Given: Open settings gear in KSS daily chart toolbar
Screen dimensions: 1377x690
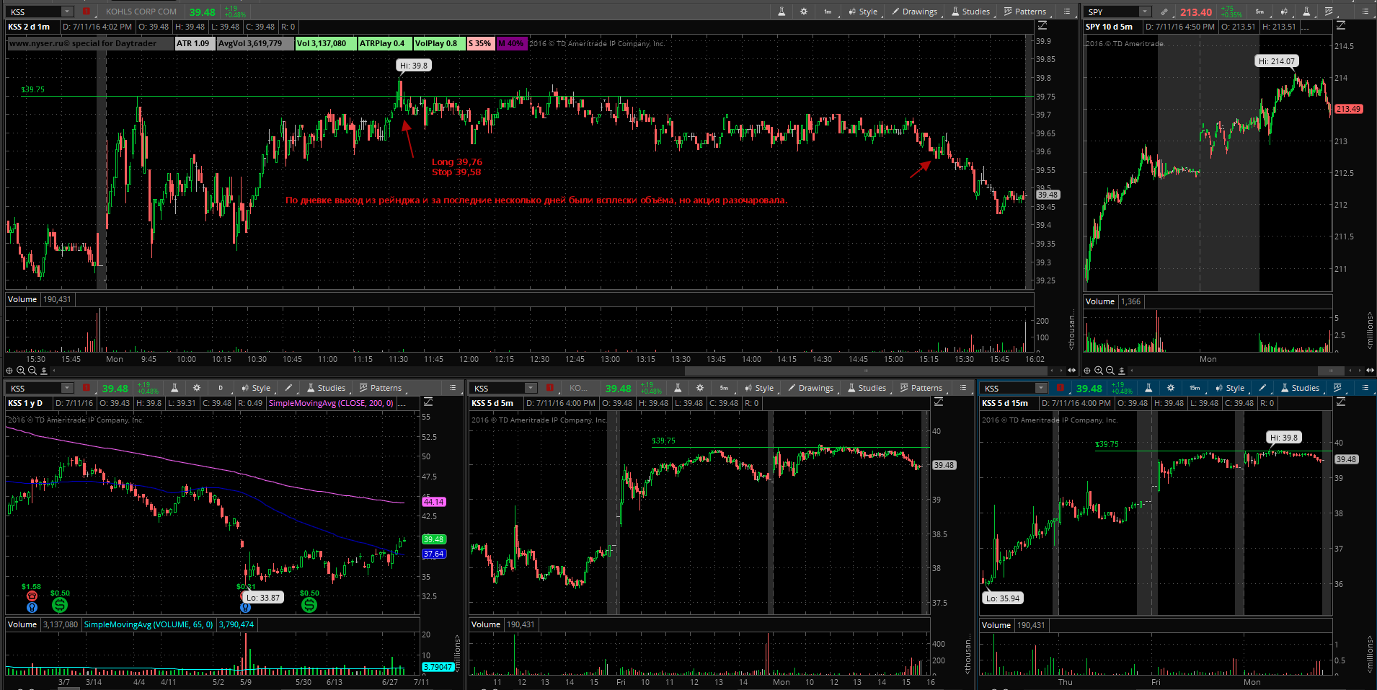Looking at the screenshot, I should [x=197, y=388].
